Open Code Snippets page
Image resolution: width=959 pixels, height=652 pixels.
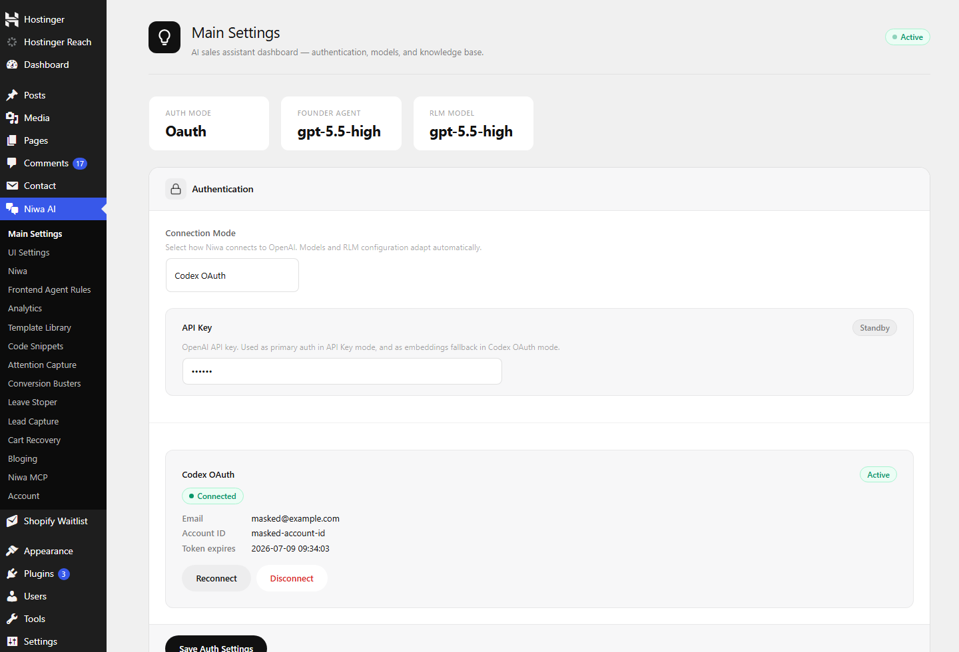click(x=35, y=346)
